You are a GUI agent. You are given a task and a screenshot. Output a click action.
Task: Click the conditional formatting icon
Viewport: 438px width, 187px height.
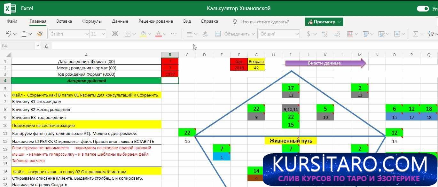pyautogui.click(x=350, y=34)
